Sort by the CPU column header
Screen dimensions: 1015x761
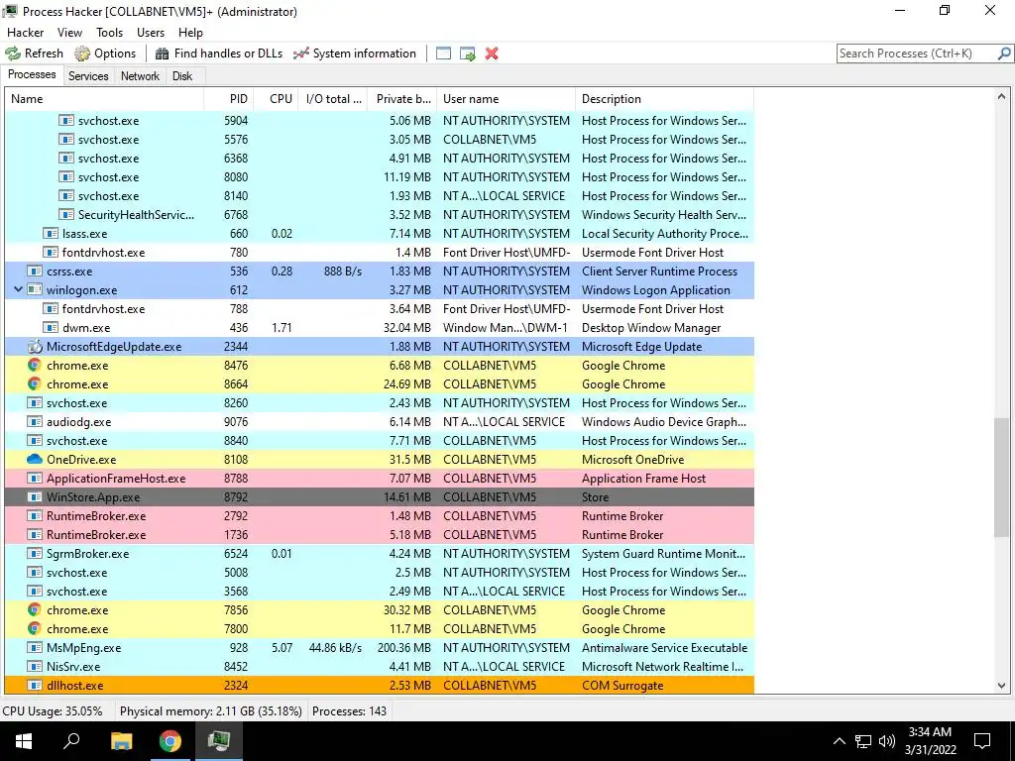coord(276,99)
